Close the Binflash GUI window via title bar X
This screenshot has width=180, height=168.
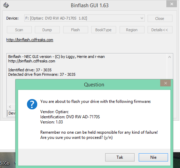pos(171,4)
